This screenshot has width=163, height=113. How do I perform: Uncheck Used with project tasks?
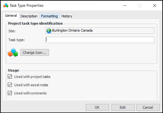10,77
